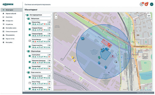Screen dimensions: 155x95
Task: Toggle checkbox for Осипов Юрий
Action: coord(29,68)
